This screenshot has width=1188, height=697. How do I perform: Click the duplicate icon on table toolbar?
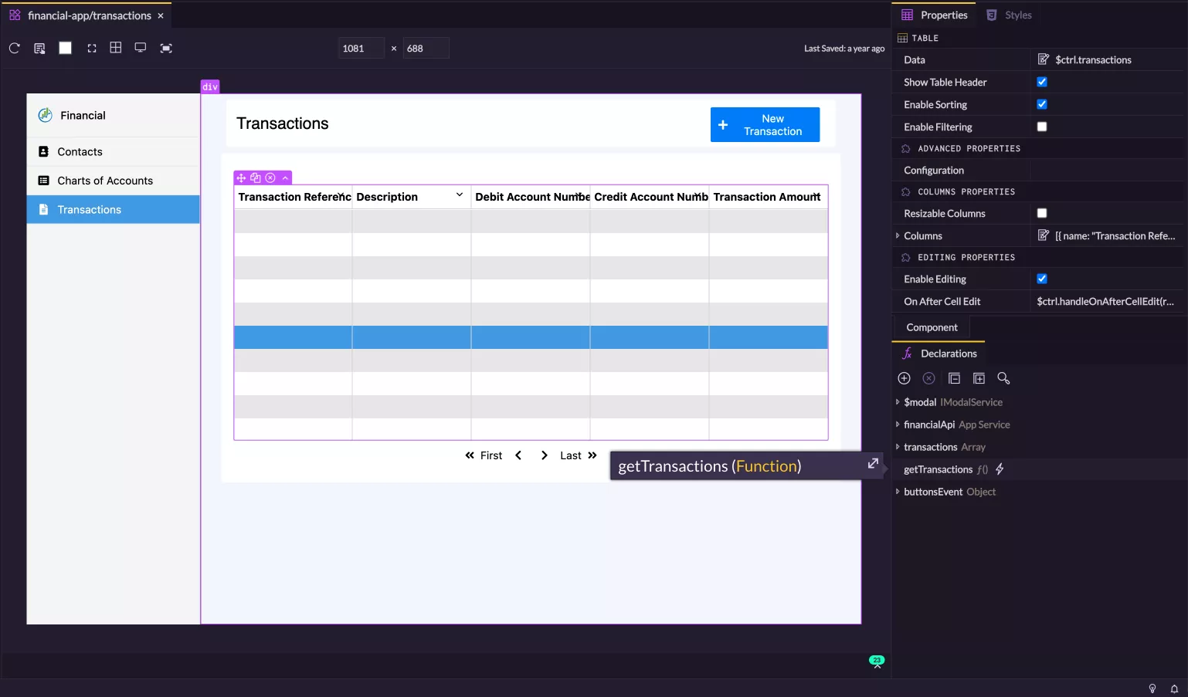coord(256,178)
